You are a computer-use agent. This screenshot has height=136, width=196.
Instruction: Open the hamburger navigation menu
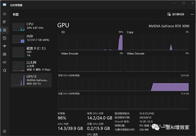5,14
